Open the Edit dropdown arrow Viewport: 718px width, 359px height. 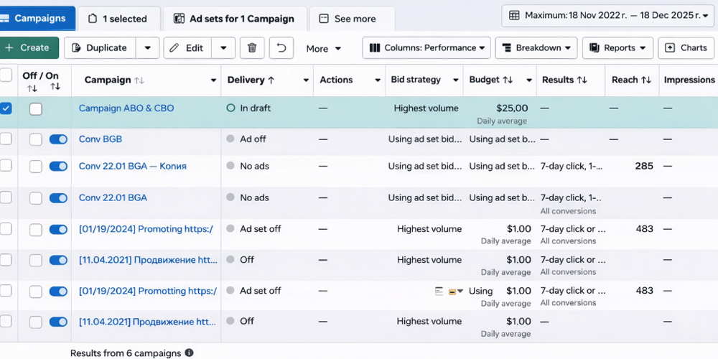click(x=223, y=48)
